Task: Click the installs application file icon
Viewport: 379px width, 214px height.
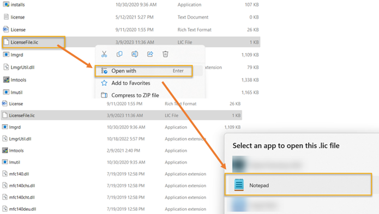Action: pos(6,4)
